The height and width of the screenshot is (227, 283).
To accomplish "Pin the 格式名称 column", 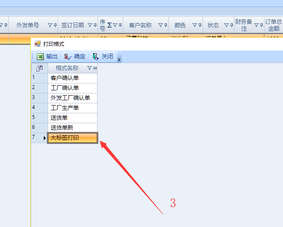I will tap(94, 68).
